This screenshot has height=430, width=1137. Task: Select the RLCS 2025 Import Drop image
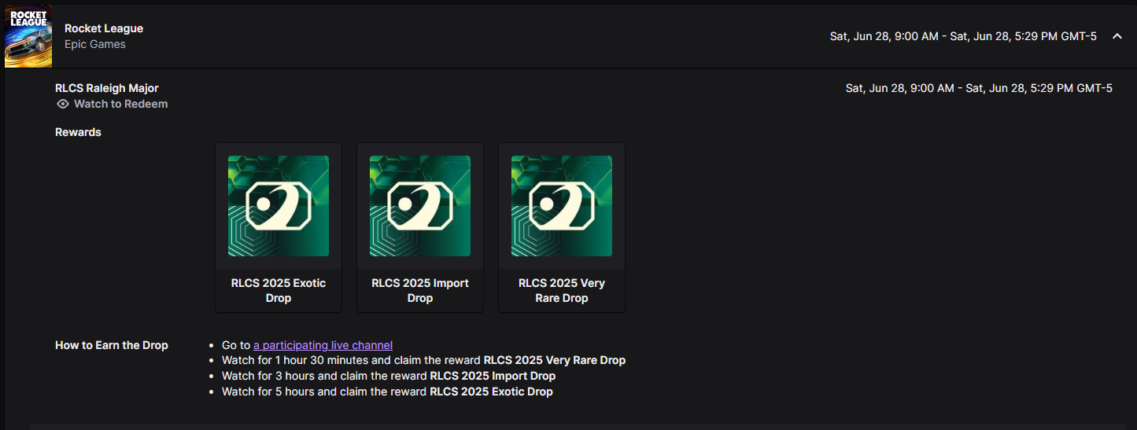[420, 206]
